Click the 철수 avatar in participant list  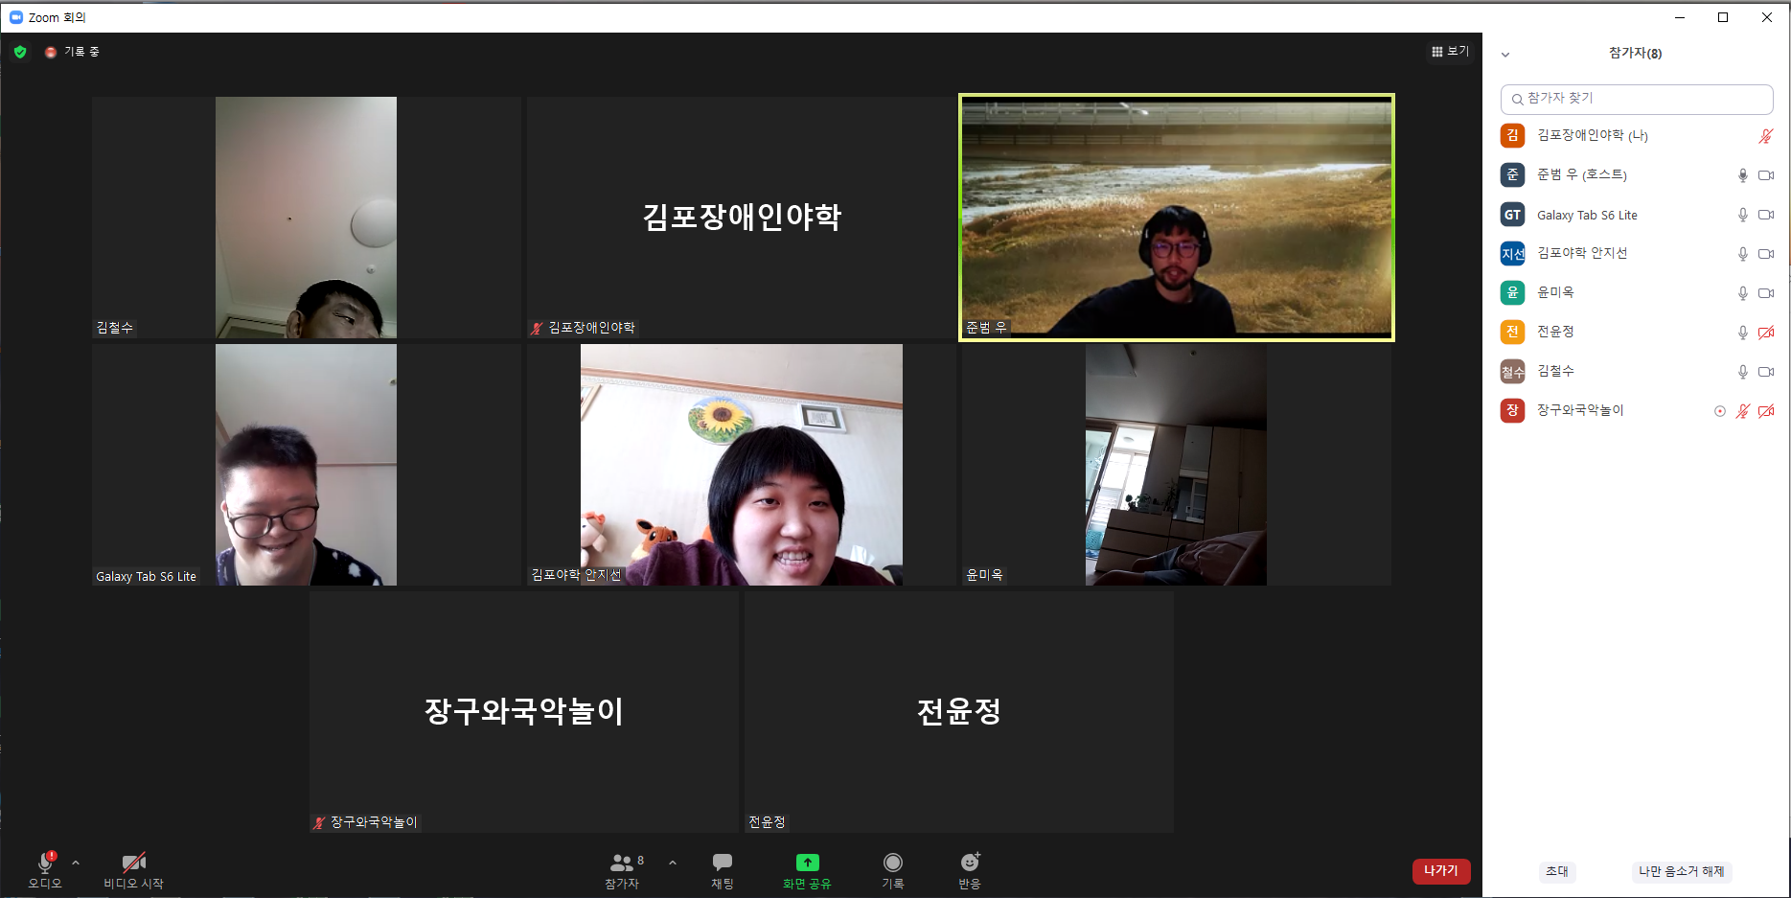[x=1512, y=372]
